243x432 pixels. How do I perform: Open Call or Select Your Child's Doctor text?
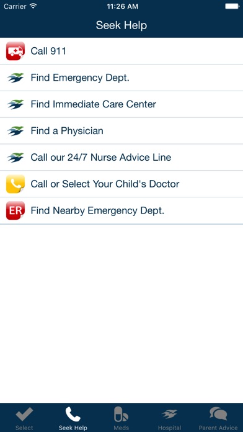105,184
